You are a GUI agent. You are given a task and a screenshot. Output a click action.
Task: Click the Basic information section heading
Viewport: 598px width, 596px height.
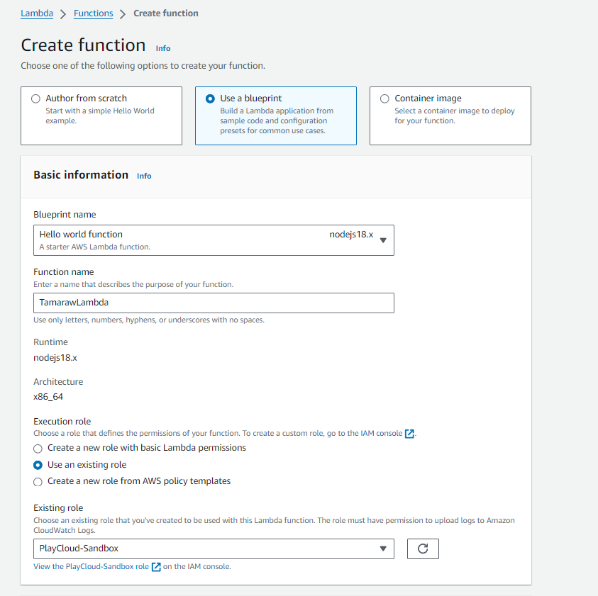click(81, 175)
